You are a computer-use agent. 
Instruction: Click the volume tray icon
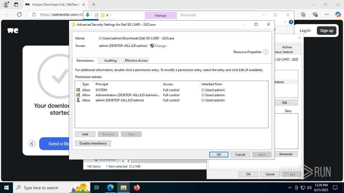point(309,188)
